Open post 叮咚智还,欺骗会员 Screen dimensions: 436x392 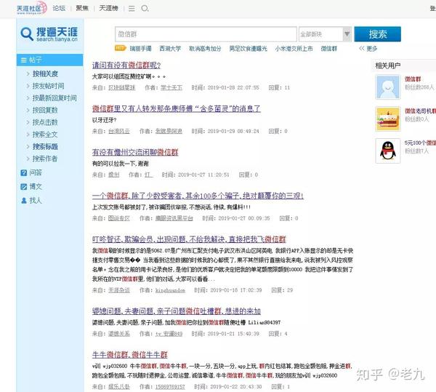[189, 239]
